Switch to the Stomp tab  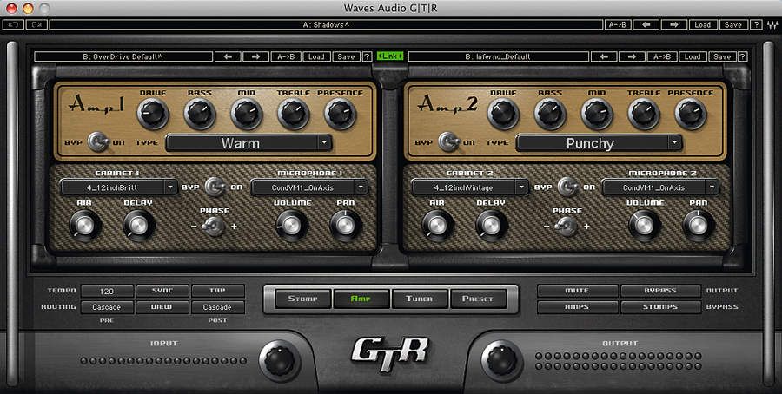(x=302, y=299)
